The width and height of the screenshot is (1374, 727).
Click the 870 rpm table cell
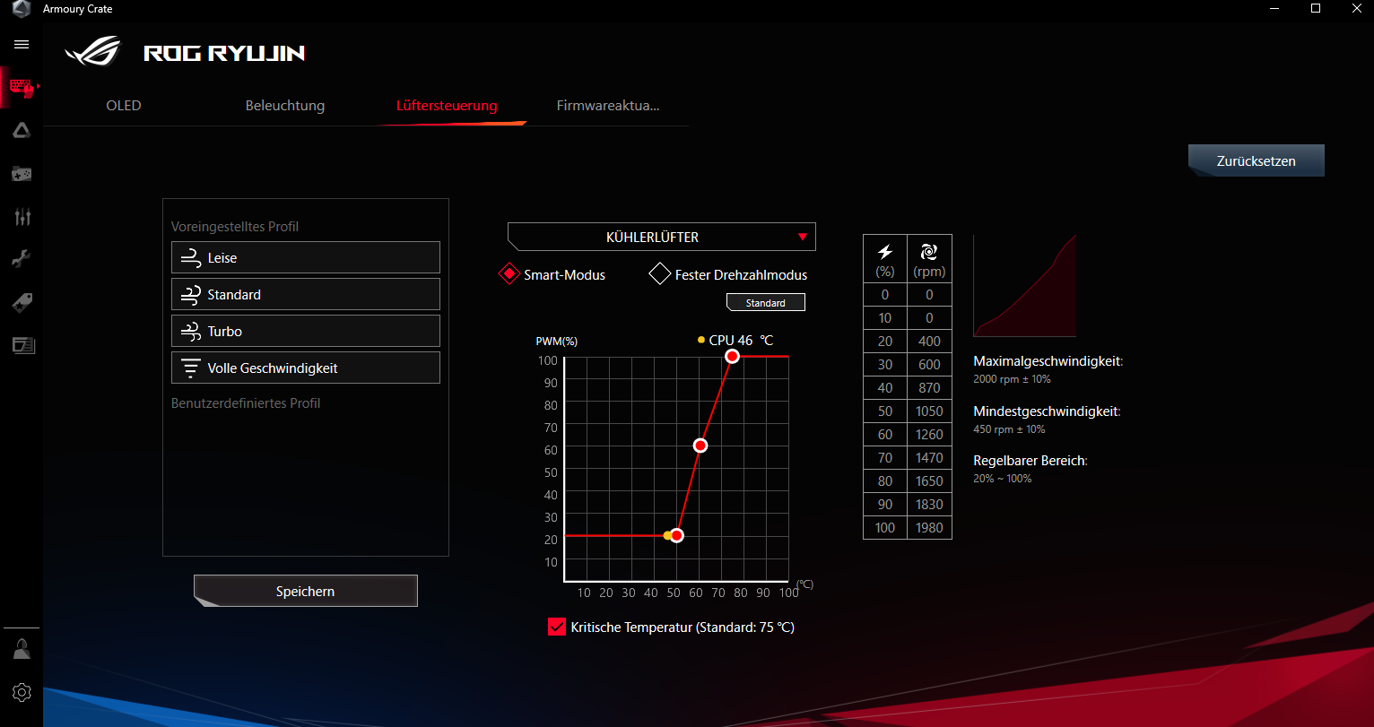coord(929,387)
